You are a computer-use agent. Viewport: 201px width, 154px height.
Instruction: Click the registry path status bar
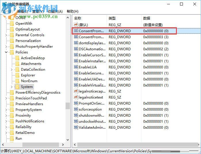pyautogui.click(x=101, y=151)
